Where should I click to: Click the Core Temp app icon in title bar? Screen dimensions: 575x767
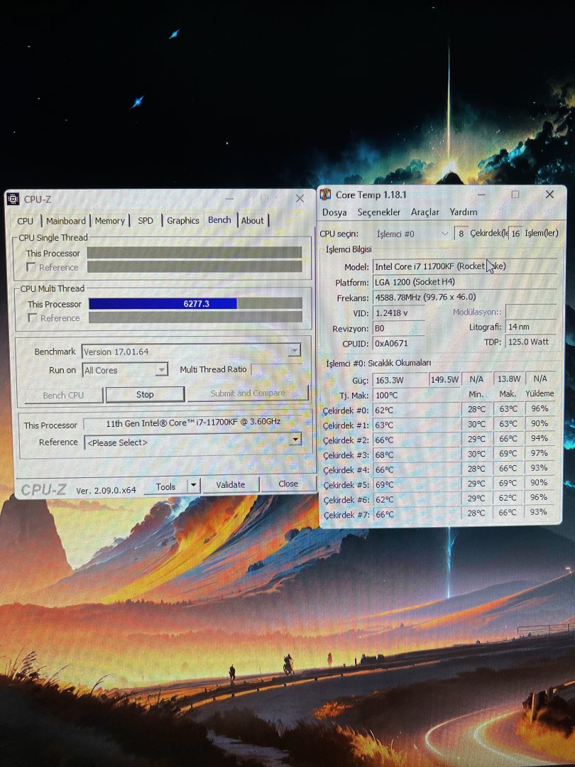(x=325, y=195)
